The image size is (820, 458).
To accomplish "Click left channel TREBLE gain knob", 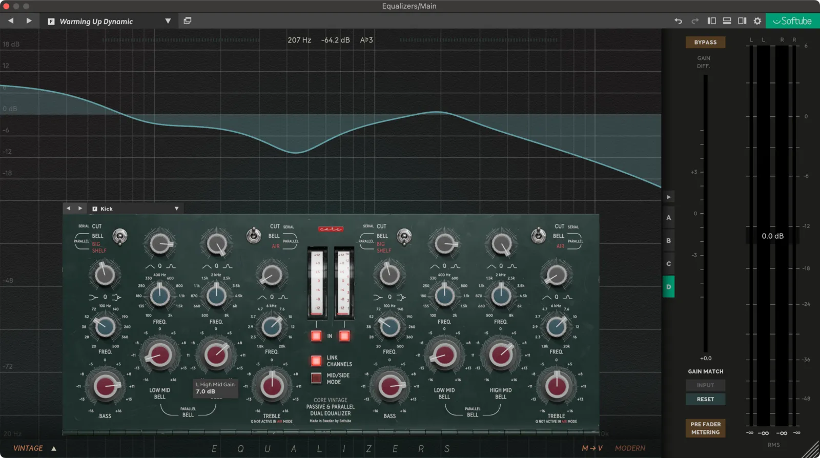I will 272,387.
